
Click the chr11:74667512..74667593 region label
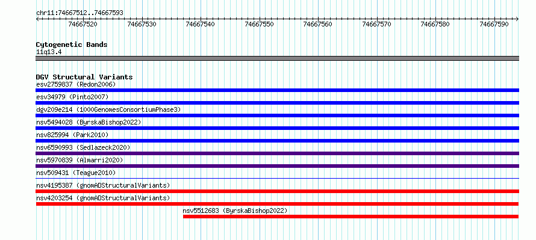pos(79,13)
